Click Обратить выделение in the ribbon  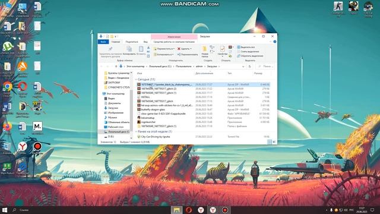250,56
